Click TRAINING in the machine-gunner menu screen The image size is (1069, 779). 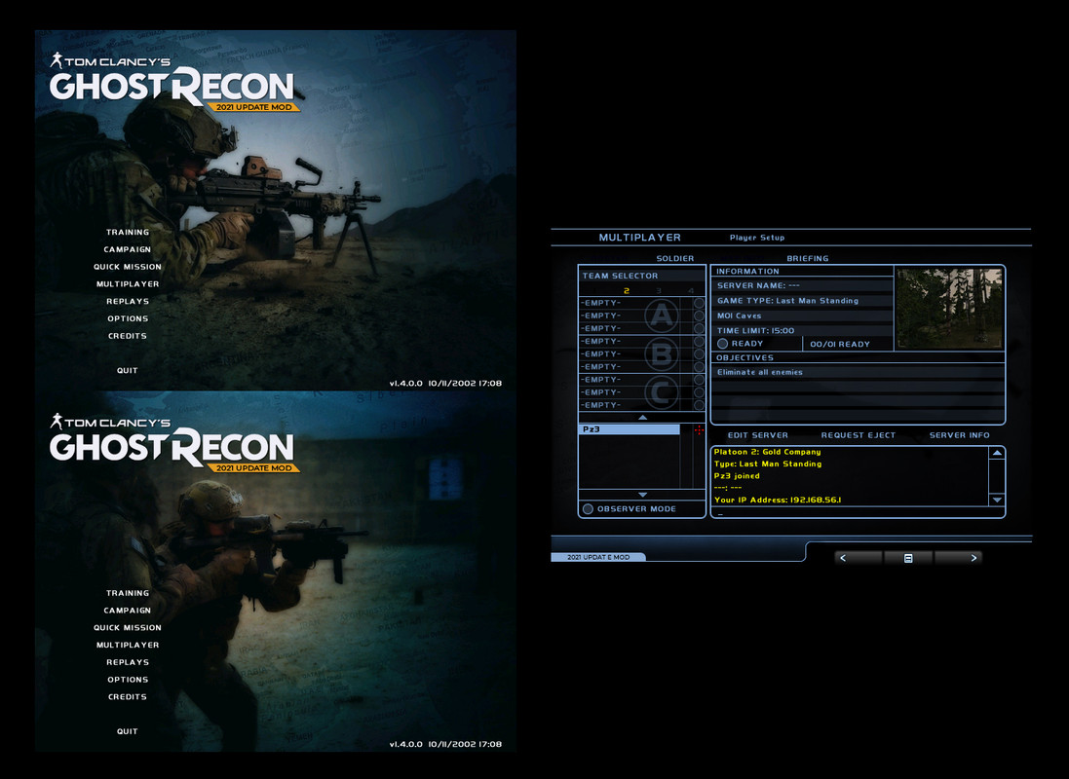click(128, 233)
